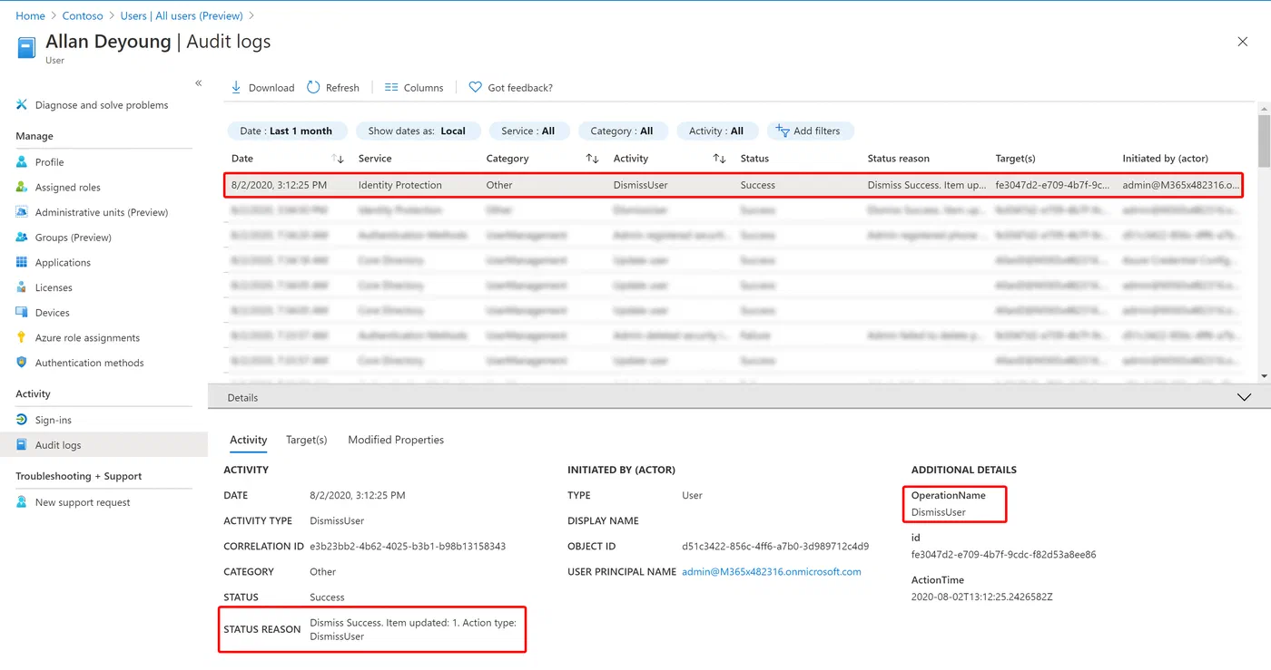Click Initiated by (actor) column header

1165,159
